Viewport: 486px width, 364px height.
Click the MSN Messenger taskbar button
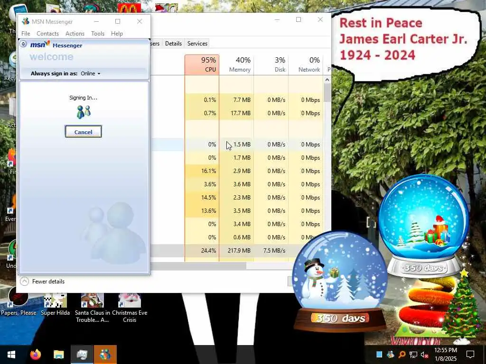pyautogui.click(x=105, y=355)
